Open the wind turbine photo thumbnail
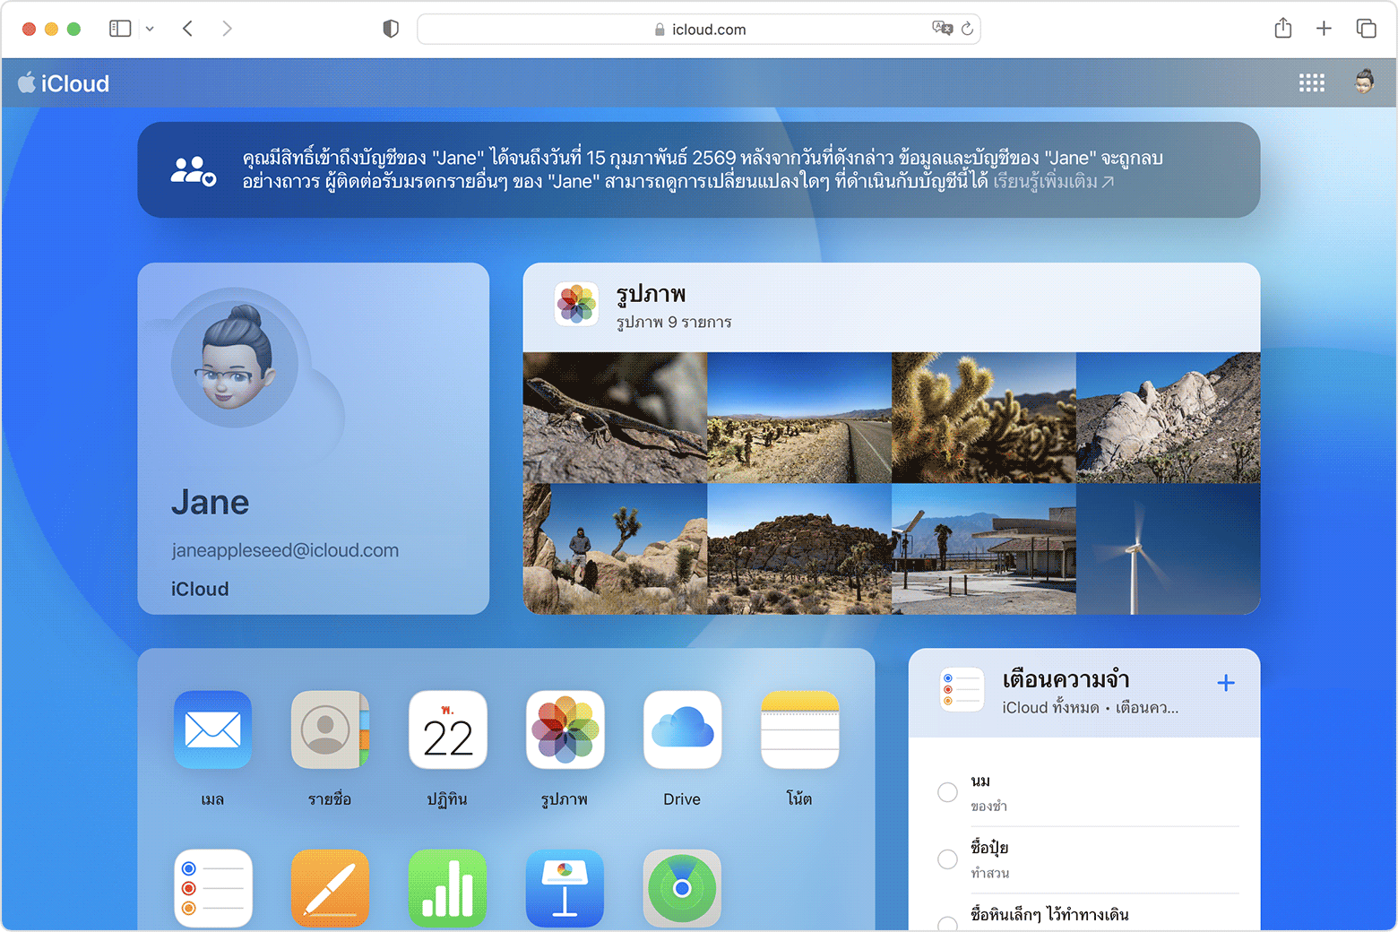The image size is (1398, 932). click(x=1169, y=549)
